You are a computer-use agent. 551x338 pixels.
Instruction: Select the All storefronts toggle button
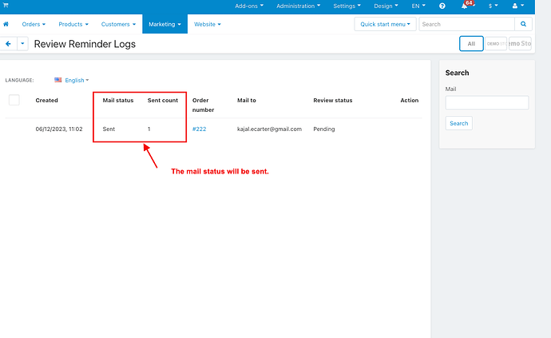tap(471, 44)
